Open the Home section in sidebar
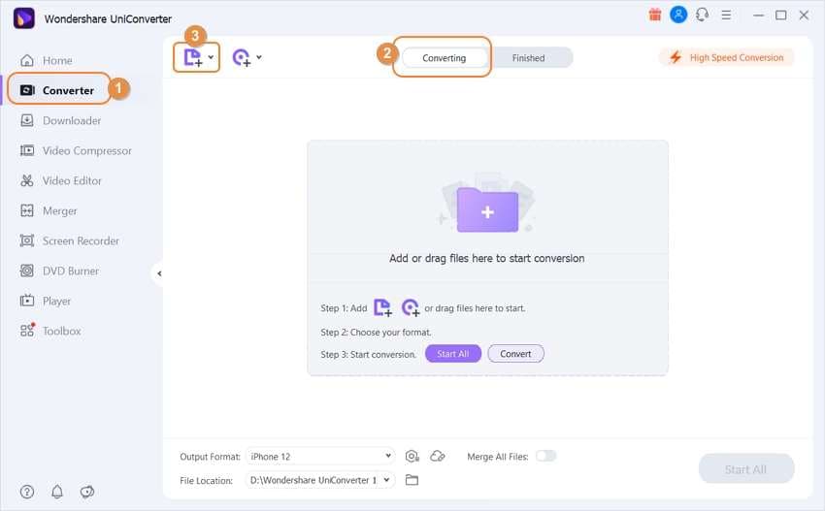Viewport: 825px width, 511px height. (x=47, y=60)
